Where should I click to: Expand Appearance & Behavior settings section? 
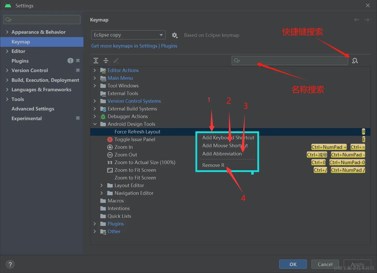[x=7, y=32]
